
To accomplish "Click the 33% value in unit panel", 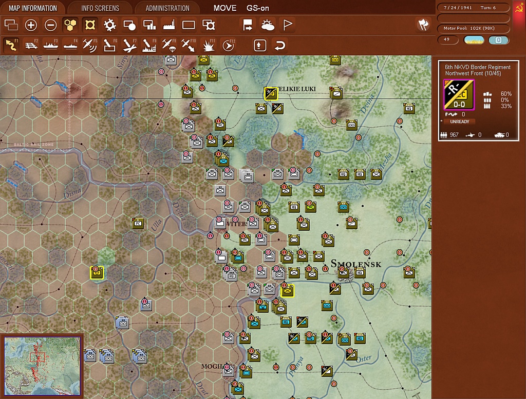I will tap(506, 106).
